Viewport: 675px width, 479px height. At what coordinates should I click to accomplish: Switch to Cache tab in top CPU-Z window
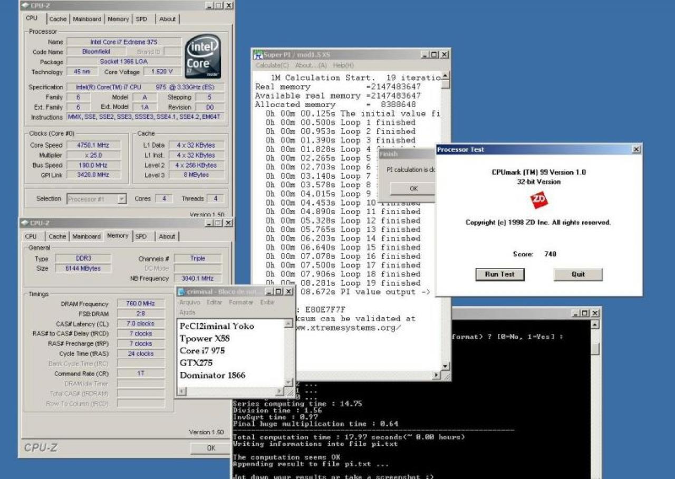click(x=58, y=19)
